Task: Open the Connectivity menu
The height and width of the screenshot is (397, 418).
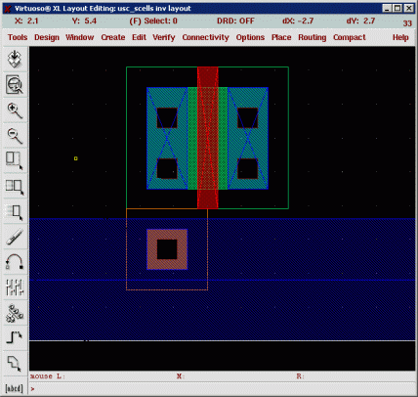Action: pyautogui.click(x=205, y=37)
